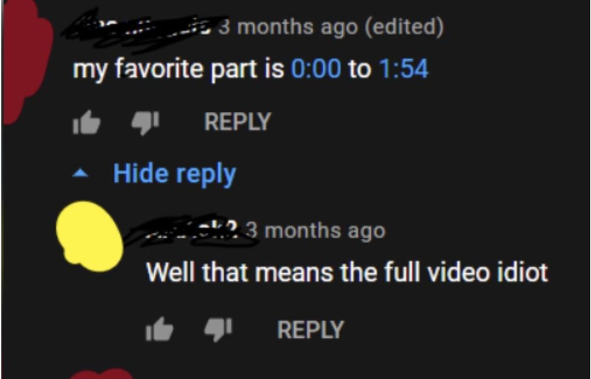Jump to the 1:54 timestamp link

403,70
